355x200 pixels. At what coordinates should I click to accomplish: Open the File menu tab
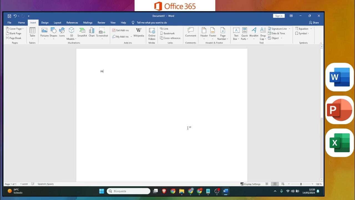(9, 23)
